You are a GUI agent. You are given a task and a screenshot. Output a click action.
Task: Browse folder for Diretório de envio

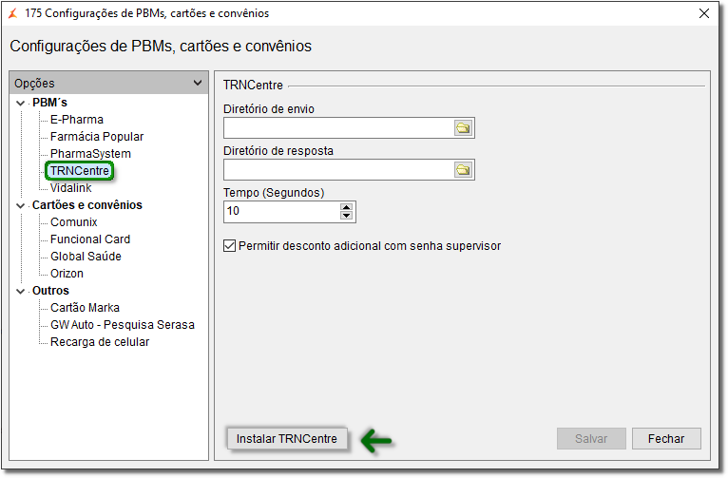[x=463, y=128]
